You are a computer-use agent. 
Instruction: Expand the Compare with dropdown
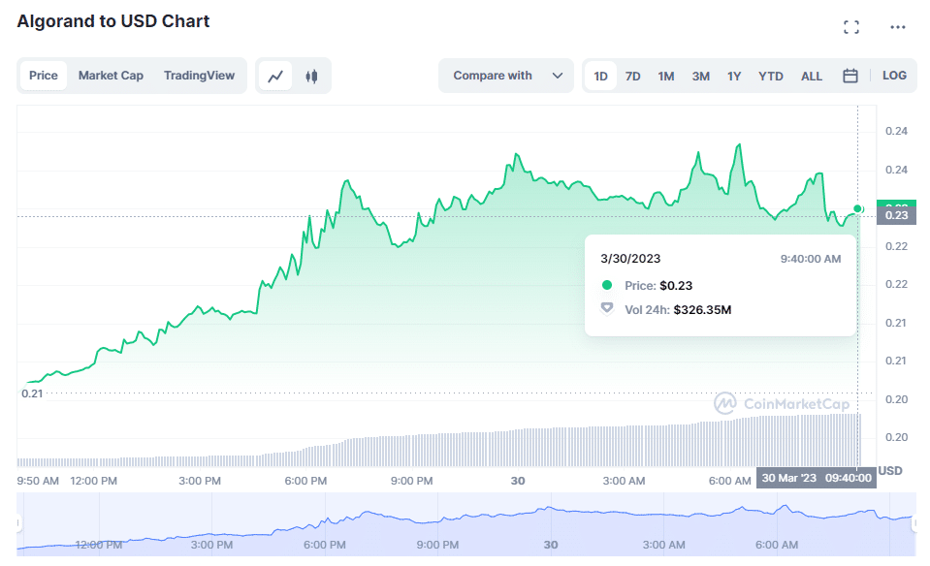[506, 76]
